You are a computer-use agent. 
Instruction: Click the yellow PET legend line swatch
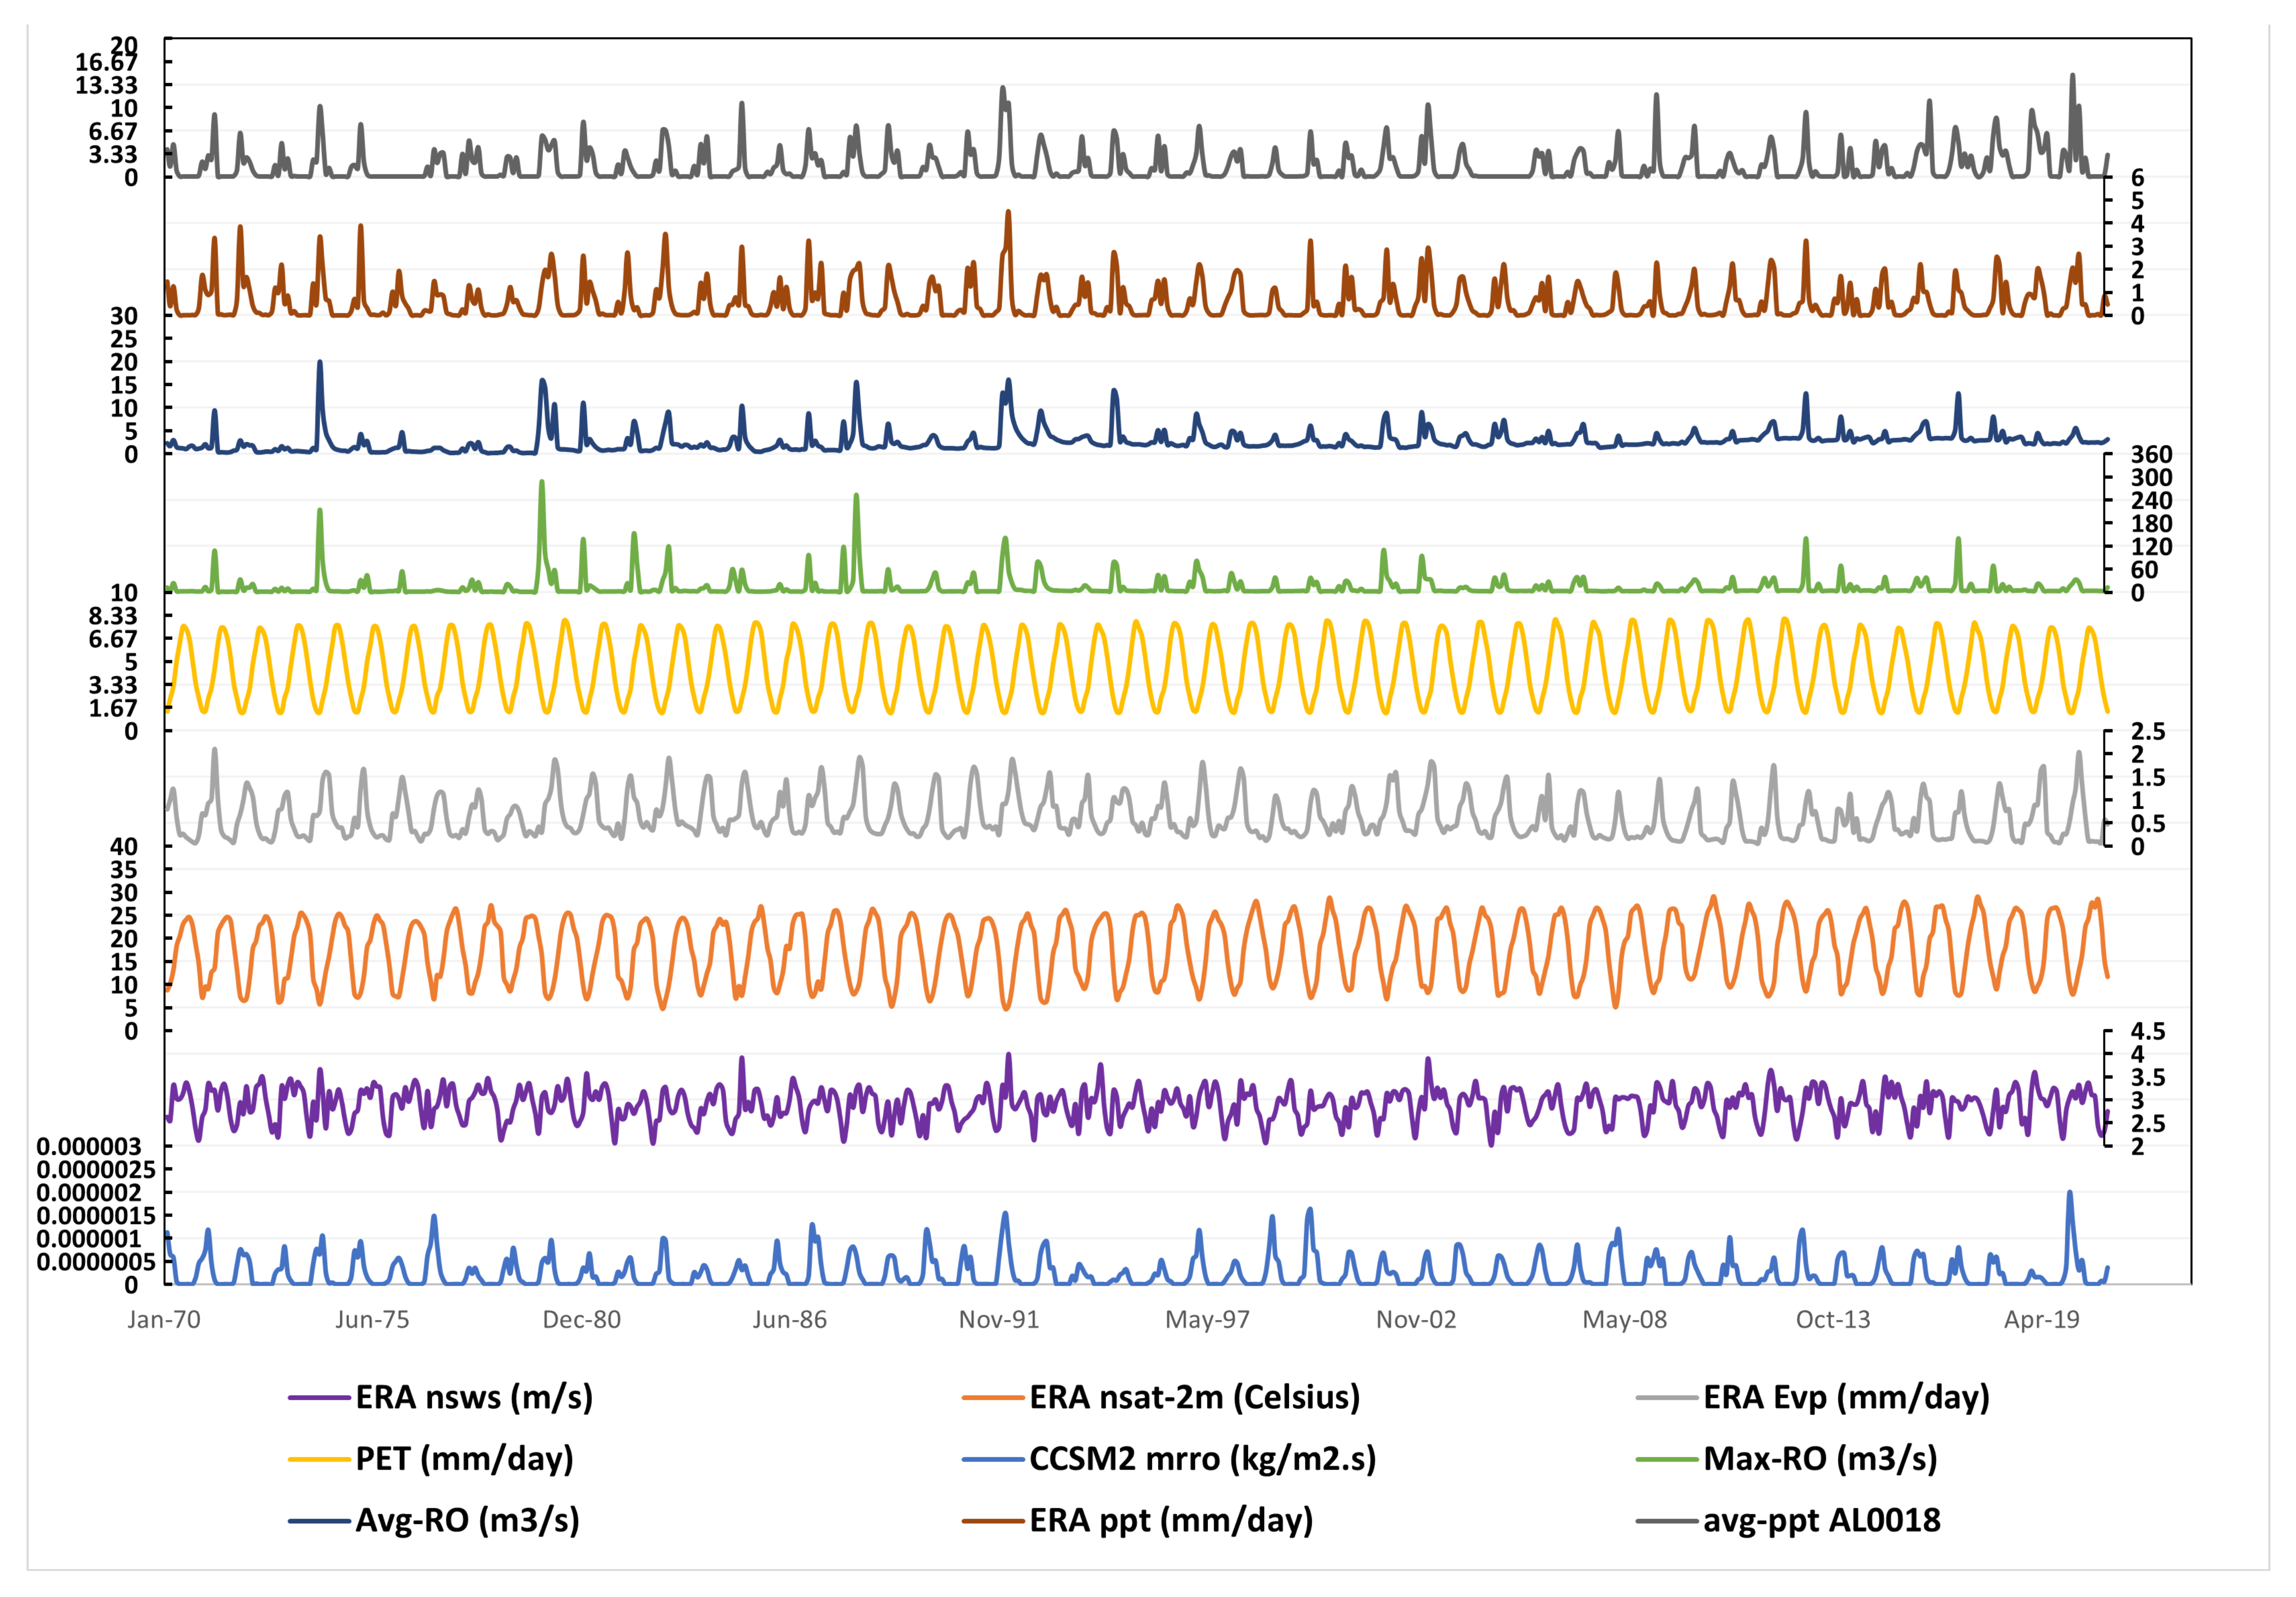pos(319,1459)
